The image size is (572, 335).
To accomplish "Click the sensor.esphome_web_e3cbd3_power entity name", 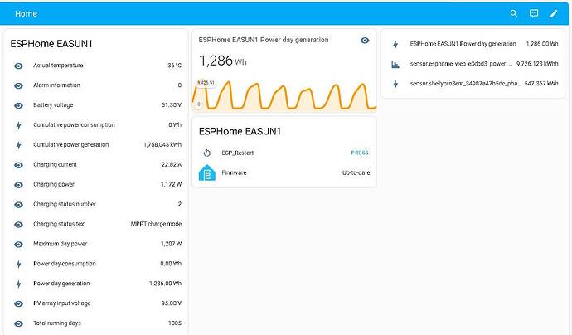I will (x=461, y=64).
